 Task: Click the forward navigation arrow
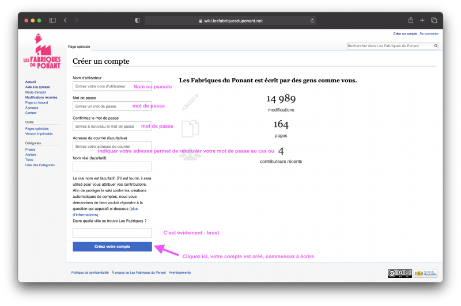tap(77, 20)
